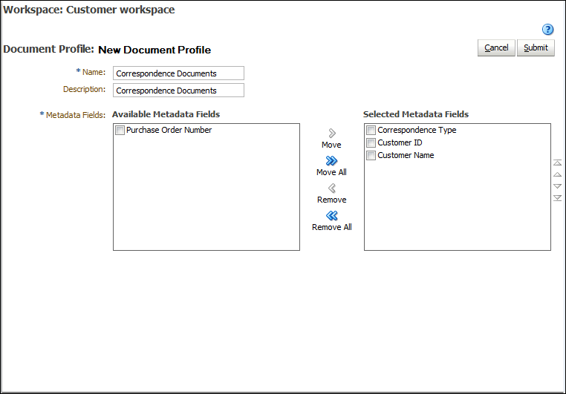Click the Move All text label
This screenshot has height=394, width=566.
(x=331, y=172)
